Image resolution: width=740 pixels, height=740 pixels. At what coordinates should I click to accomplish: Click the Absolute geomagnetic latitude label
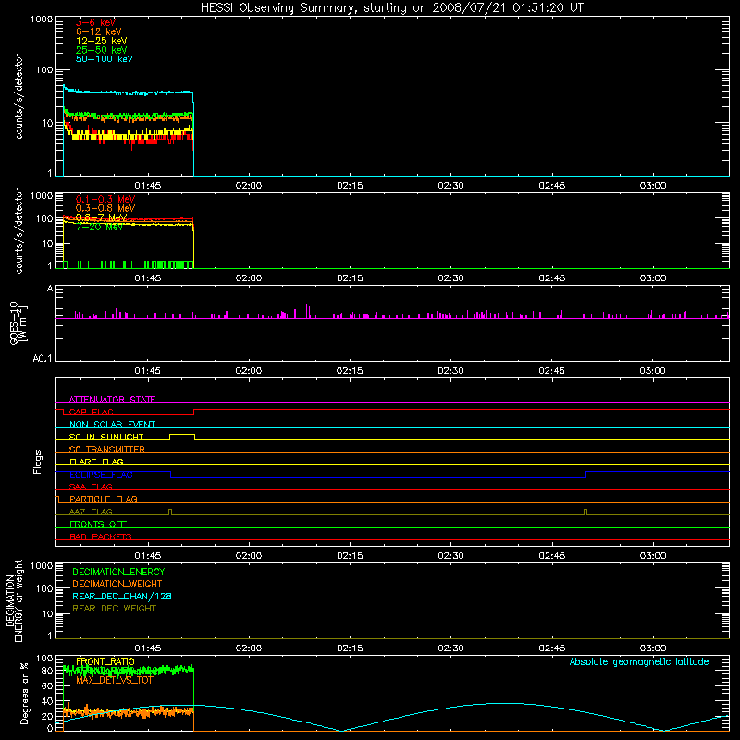coord(639,661)
